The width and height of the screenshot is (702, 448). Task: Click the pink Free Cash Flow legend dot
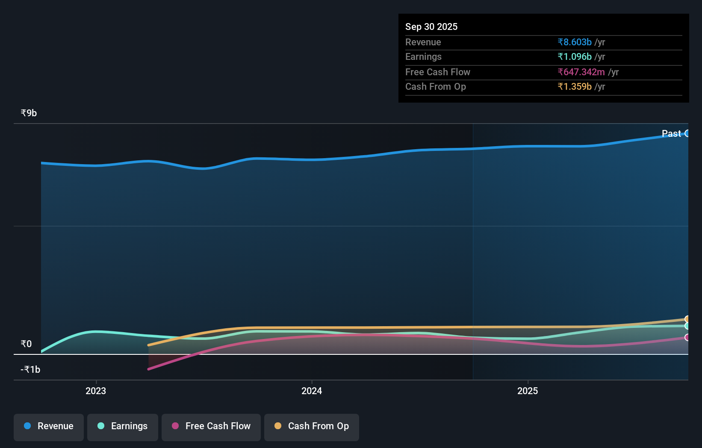tap(175, 426)
